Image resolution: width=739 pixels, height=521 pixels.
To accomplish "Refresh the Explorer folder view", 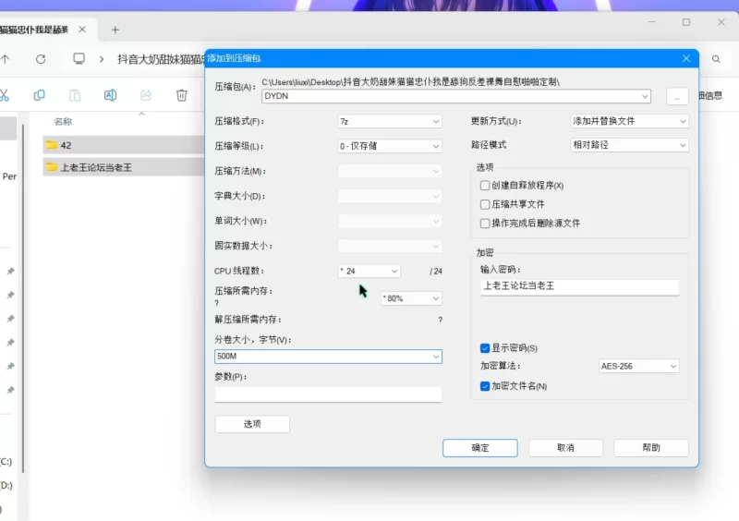I will pyautogui.click(x=41, y=59).
